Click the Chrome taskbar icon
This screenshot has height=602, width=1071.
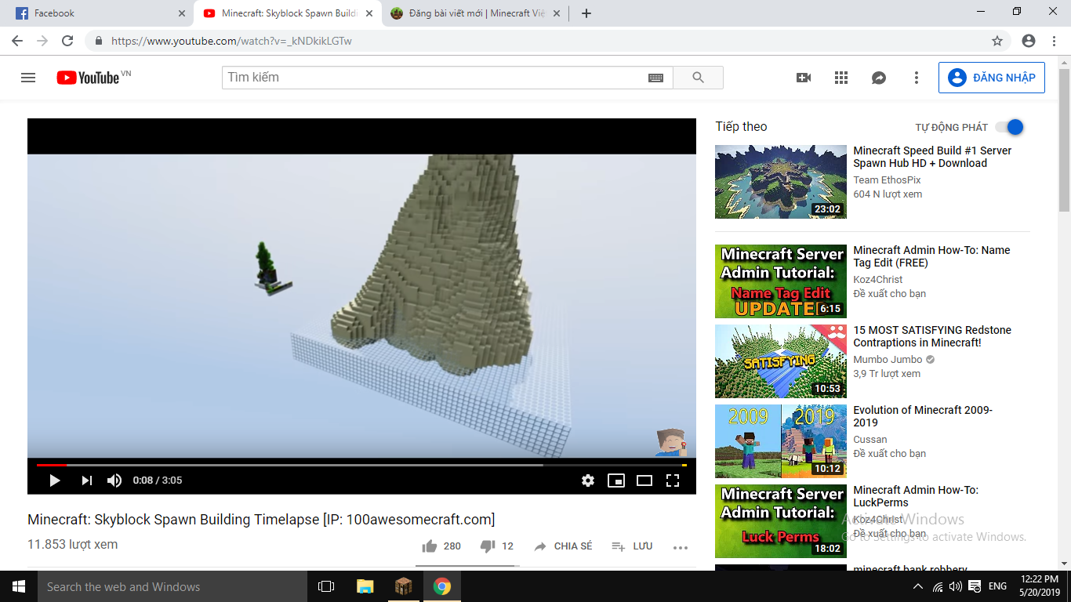tap(442, 586)
